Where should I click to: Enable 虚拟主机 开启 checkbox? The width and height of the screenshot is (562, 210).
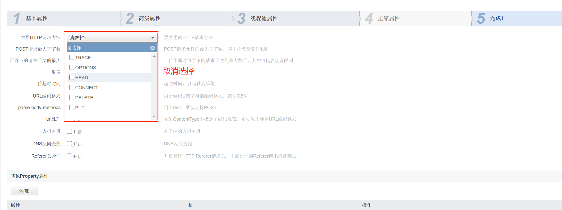pyautogui.click(x=69, y=131)
